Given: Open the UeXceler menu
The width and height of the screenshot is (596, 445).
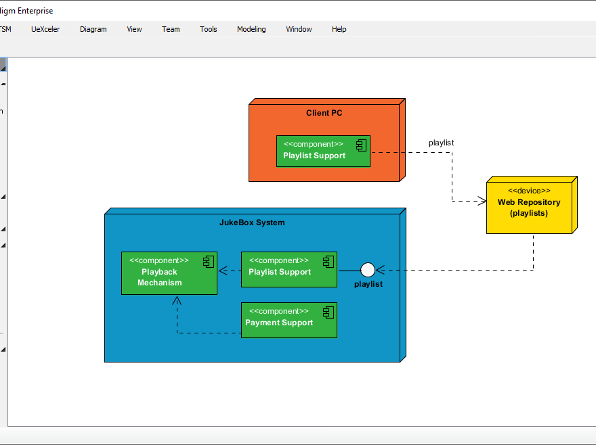Looking at the screenshot, I should [45, 29].
